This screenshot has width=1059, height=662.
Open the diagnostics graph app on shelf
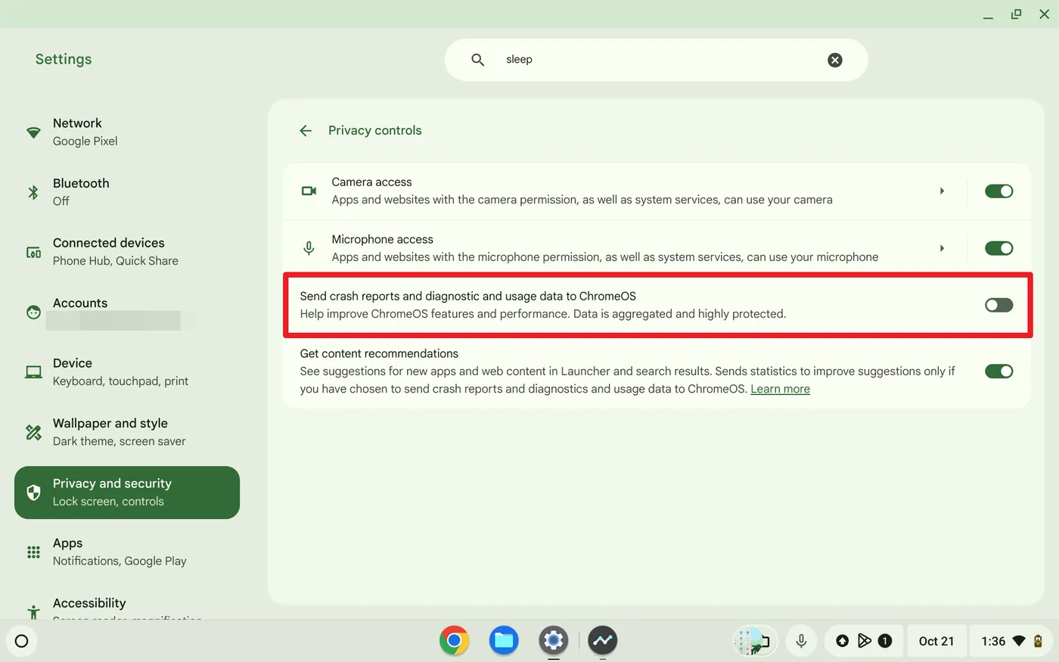point(603,641)
